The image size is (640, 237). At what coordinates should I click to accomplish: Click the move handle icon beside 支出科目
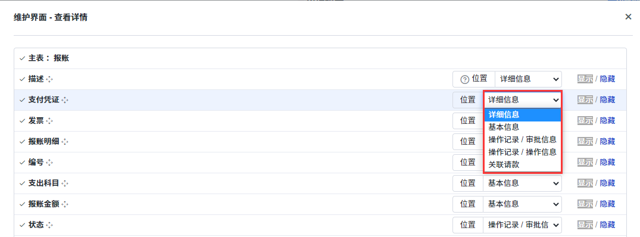[x=65, y=183]
